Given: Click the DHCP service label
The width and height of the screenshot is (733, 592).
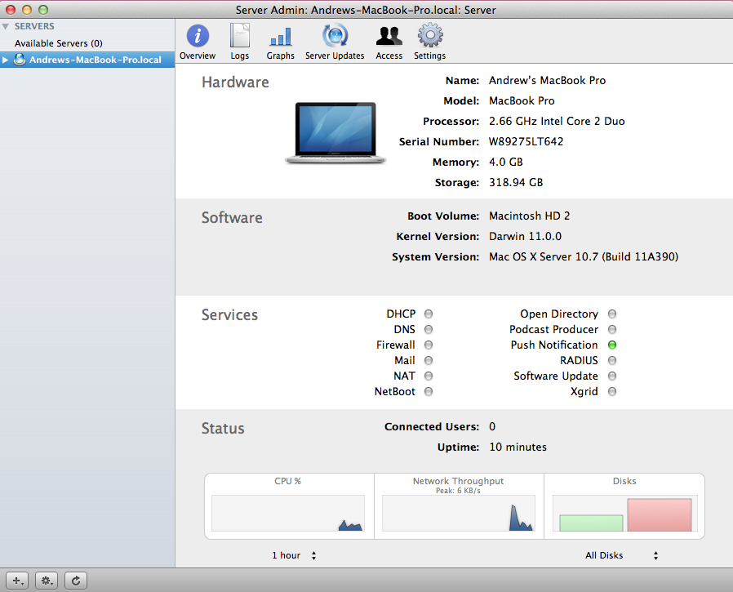Looking at the screenshot, I should (x=401, y=314).
